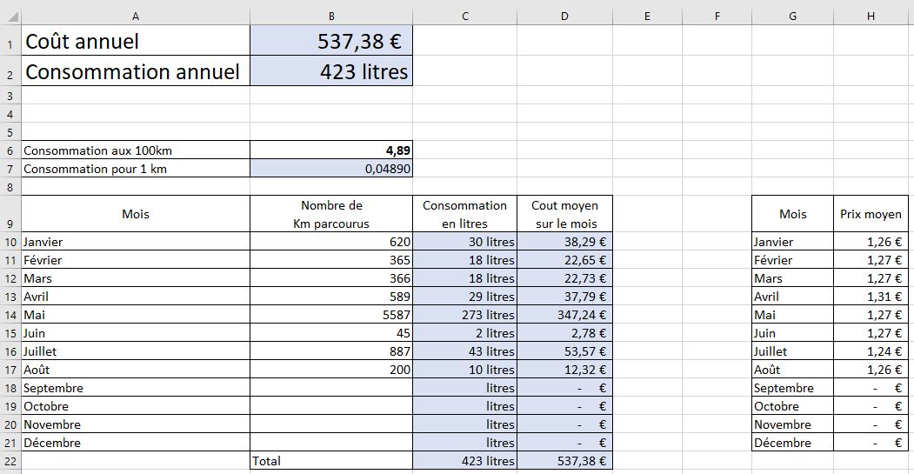Select the Janvier cost cell 38,29 €
The image size is (914, 474).
pos(564,242)
